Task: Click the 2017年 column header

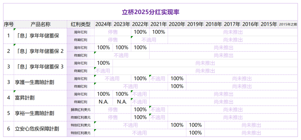Action: pyautogui.click(x=232, y=24)
